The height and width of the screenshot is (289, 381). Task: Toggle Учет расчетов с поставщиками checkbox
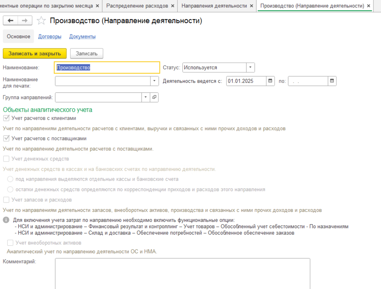point(6,139)
